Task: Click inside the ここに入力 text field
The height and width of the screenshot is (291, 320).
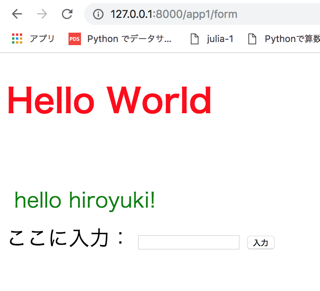Action: pyautogui.click(x=188, y=242)
